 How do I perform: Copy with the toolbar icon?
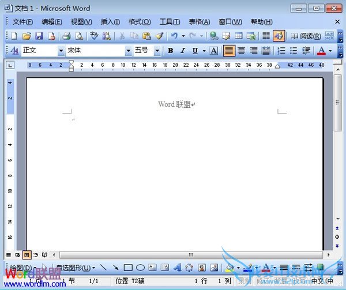(x=134, y=36)
